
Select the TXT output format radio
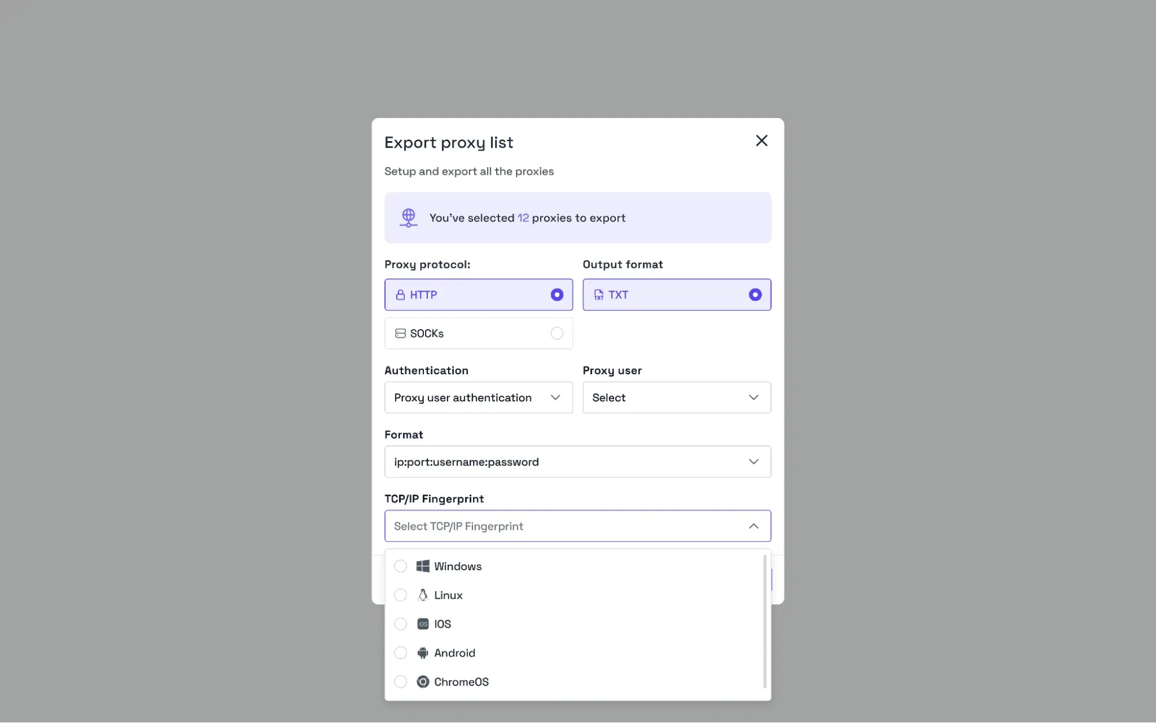click(x=755, y=295)
